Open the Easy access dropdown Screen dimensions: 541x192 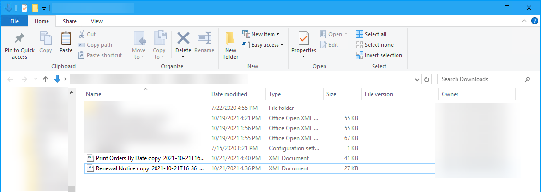(263, 45)
